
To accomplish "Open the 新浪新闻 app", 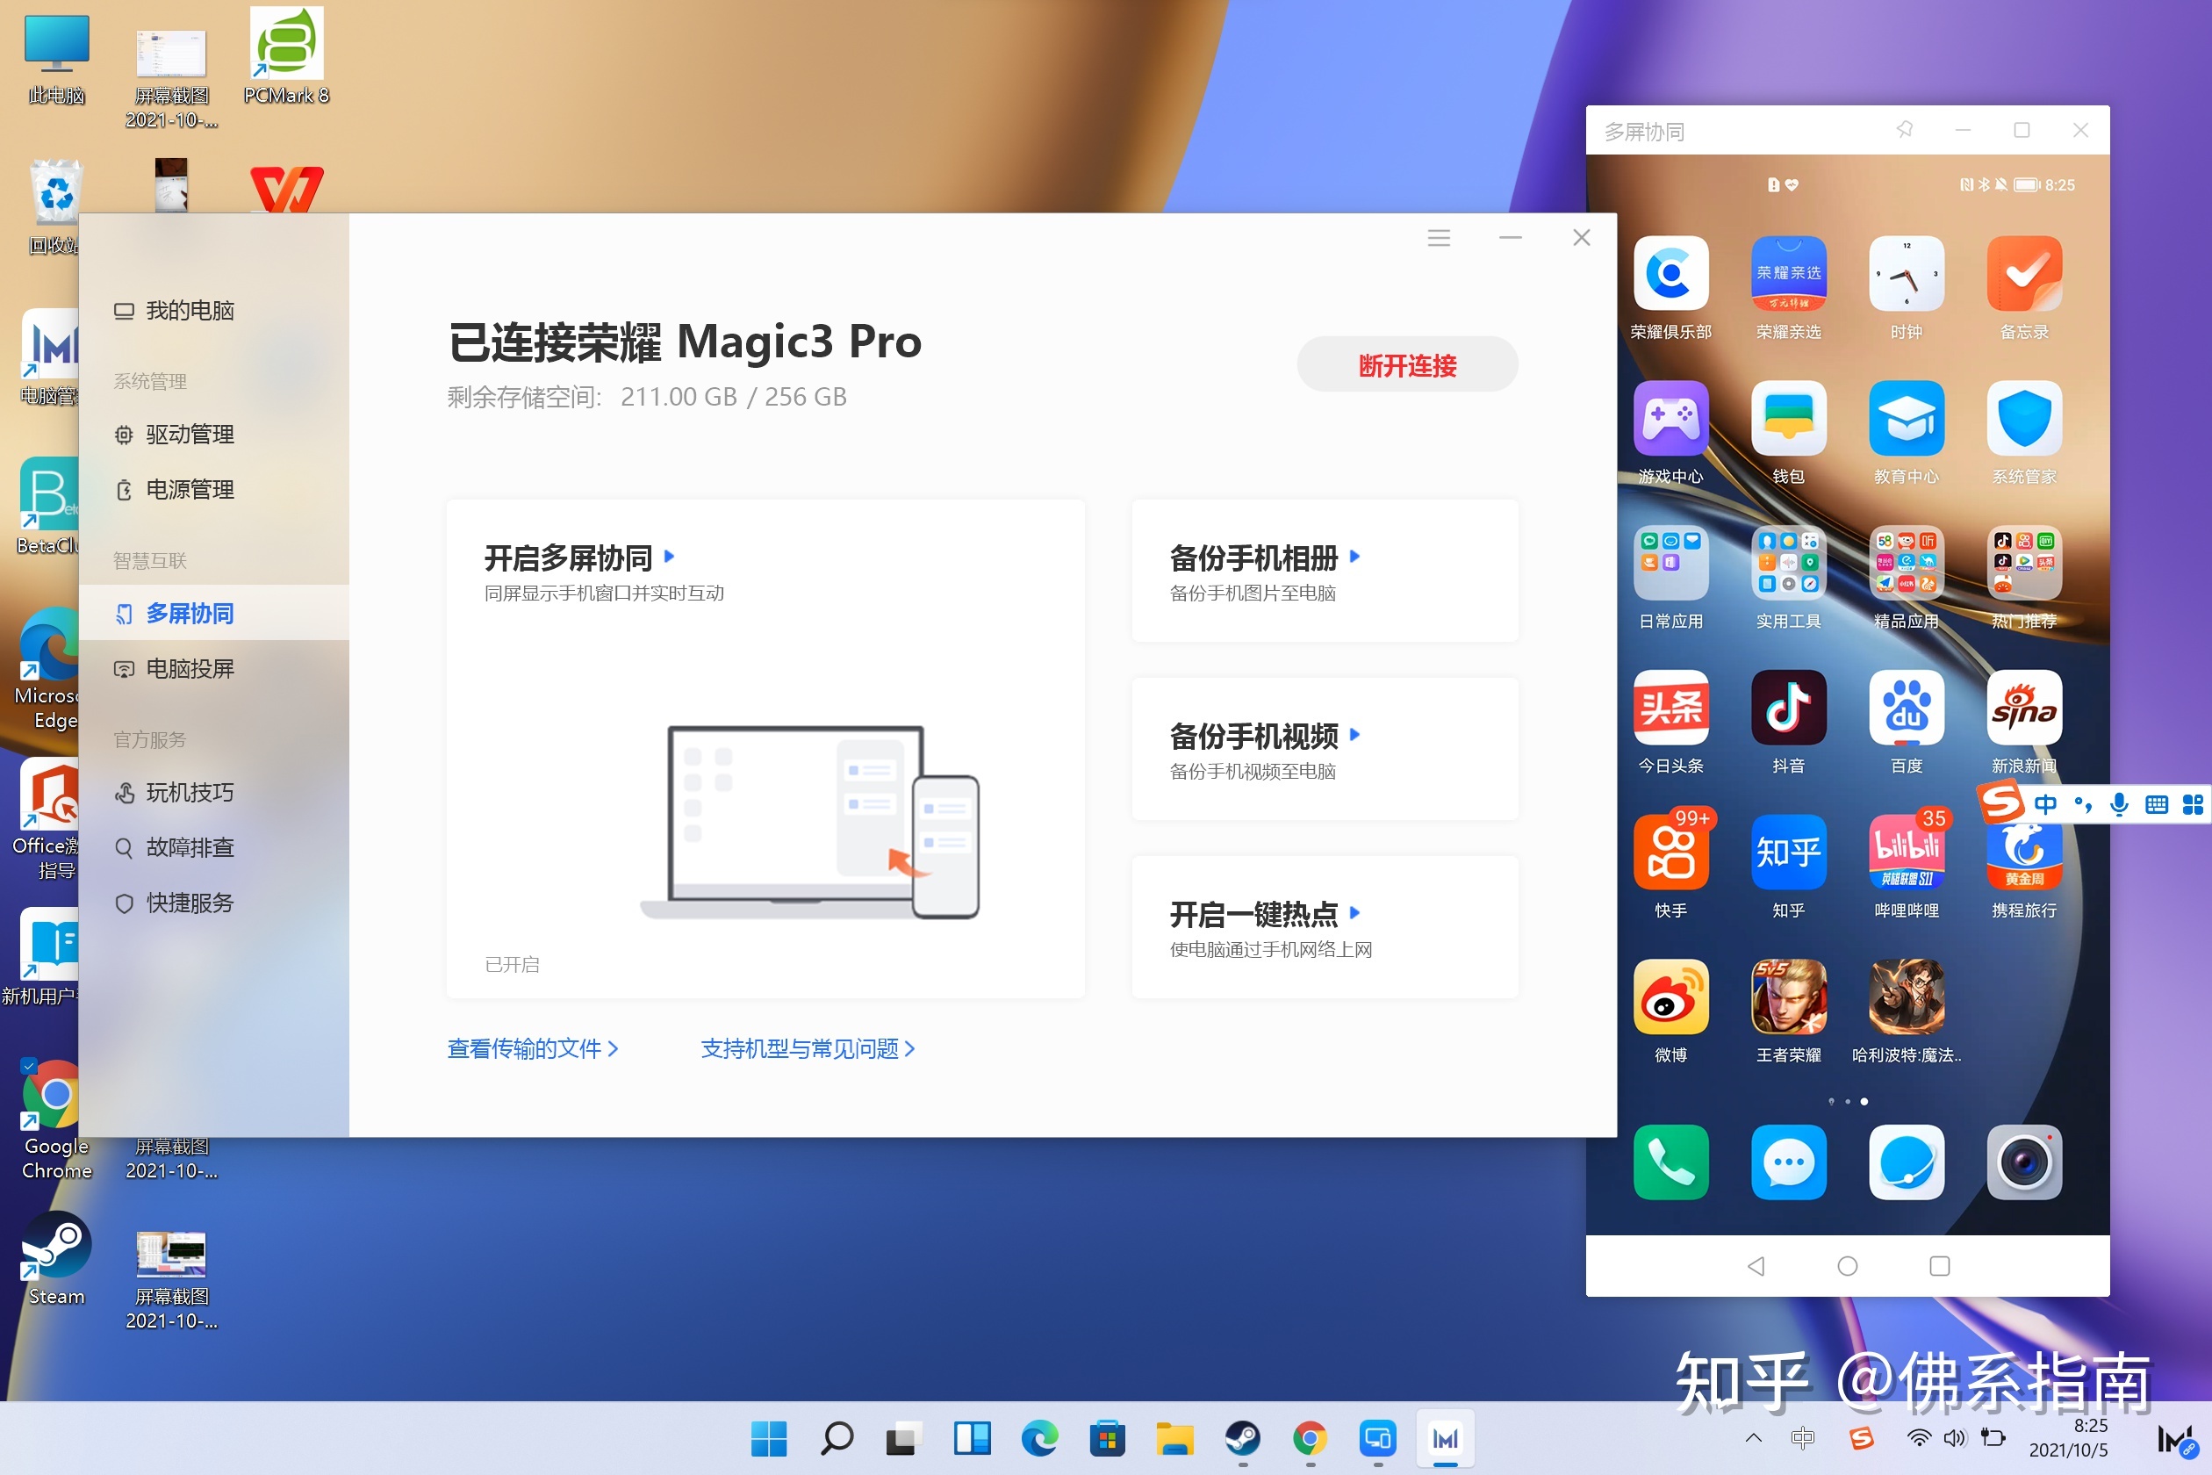I will coord(2023,708).
